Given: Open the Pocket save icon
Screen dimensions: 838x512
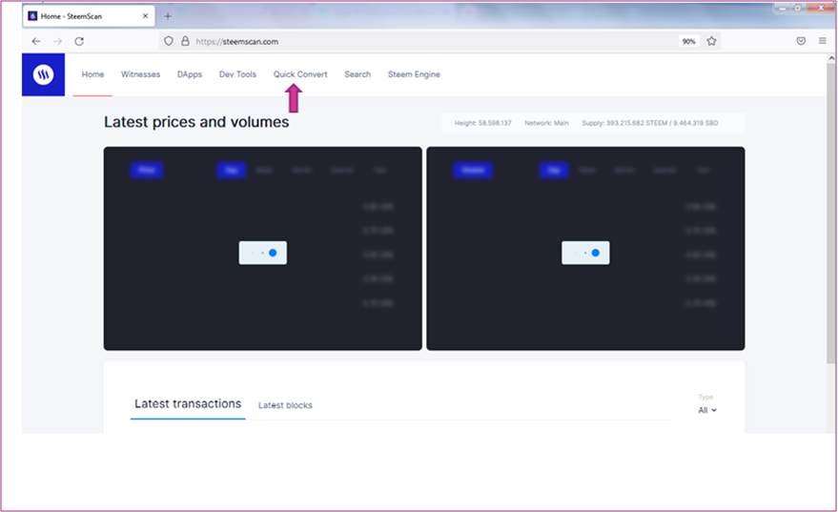Looking at the screenshot, I should 801,41.
